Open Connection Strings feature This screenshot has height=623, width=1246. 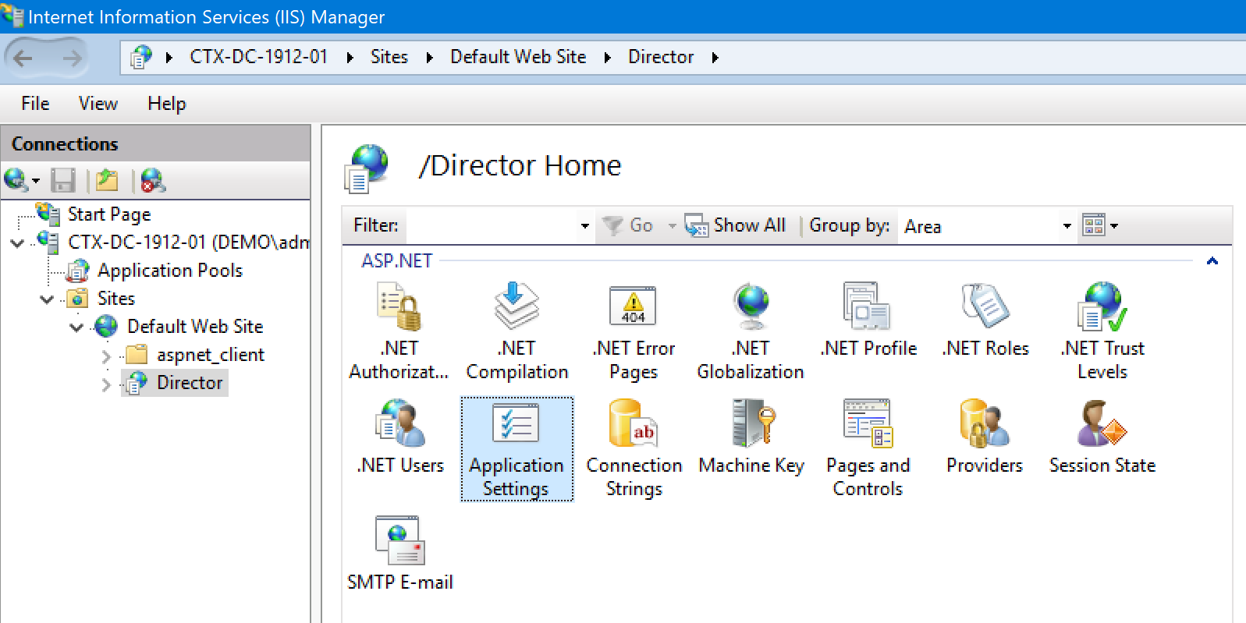(x=634, y=424)
